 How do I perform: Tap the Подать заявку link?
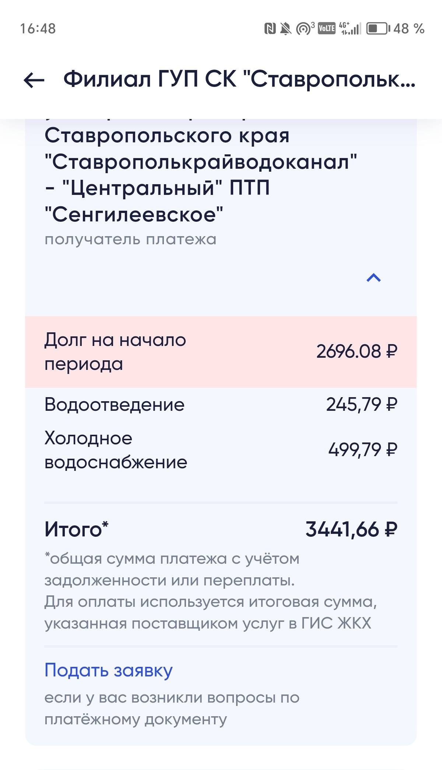pos(108,670)
